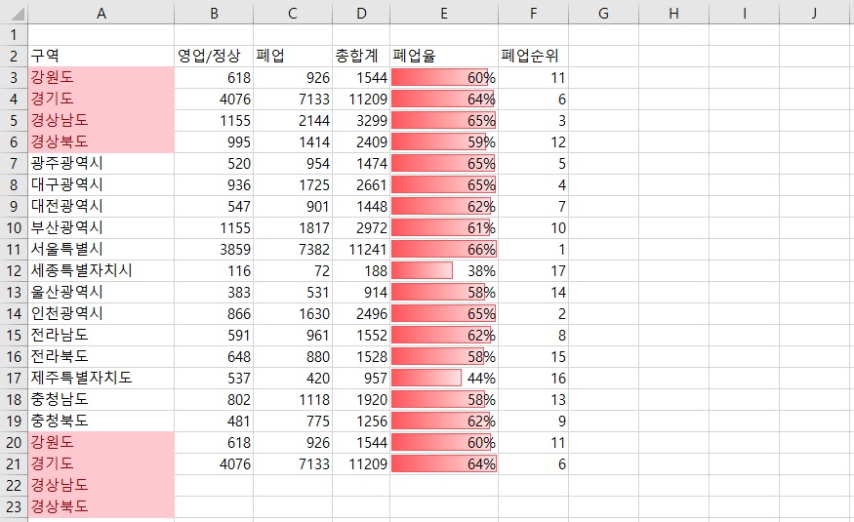This screenshot has height=522, width=854.
Task: Click the header cell 폐업
Action: [293, 56]
